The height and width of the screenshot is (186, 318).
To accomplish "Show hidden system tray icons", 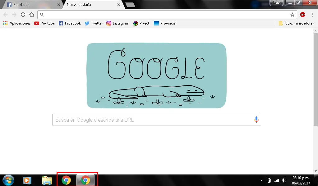I will click(x=261, y=180).
